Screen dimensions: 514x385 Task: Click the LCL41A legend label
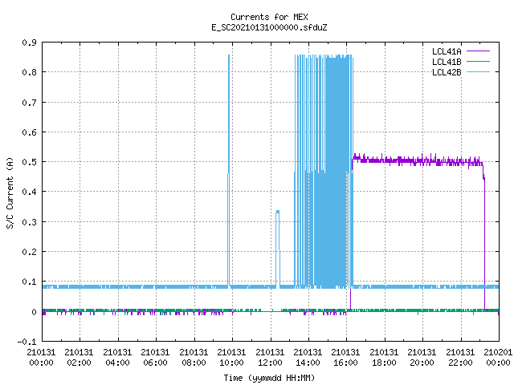point(447,51)
